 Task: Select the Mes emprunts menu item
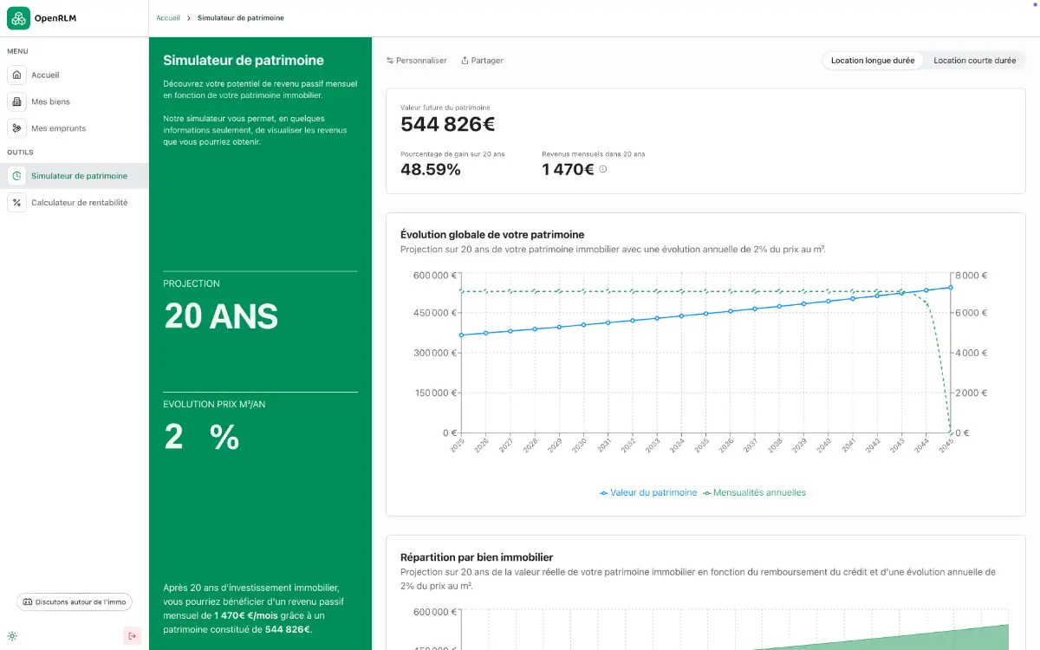coord(58,128)
